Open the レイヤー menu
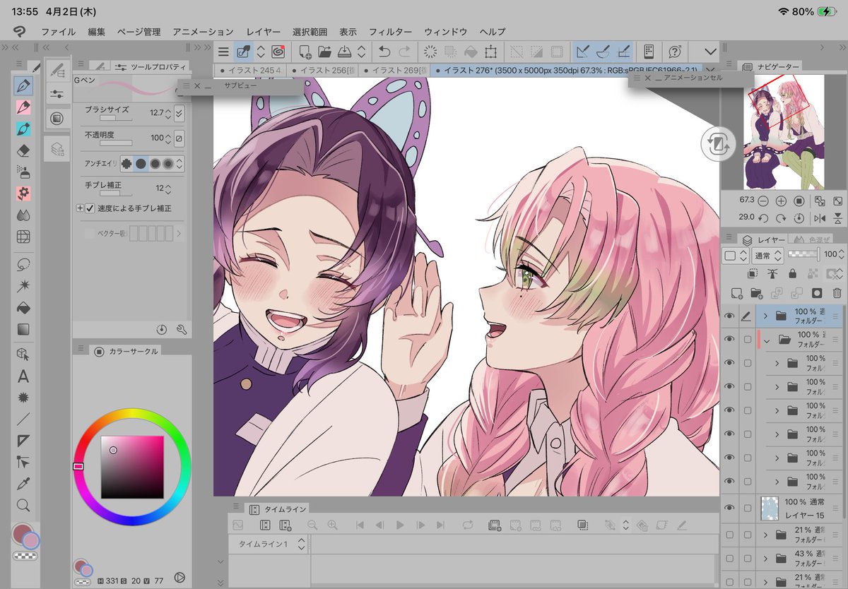 click(x=264, y=32)
